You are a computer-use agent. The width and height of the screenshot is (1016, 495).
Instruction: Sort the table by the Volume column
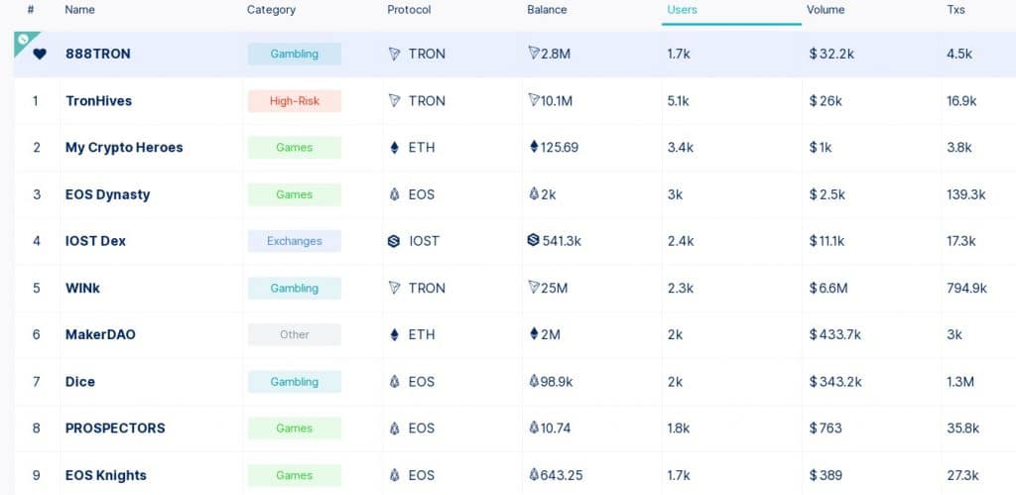825,10
